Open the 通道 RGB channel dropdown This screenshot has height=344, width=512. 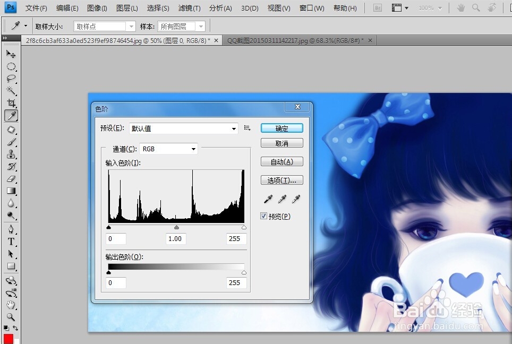pyautogui.click(x=168, y=149)
